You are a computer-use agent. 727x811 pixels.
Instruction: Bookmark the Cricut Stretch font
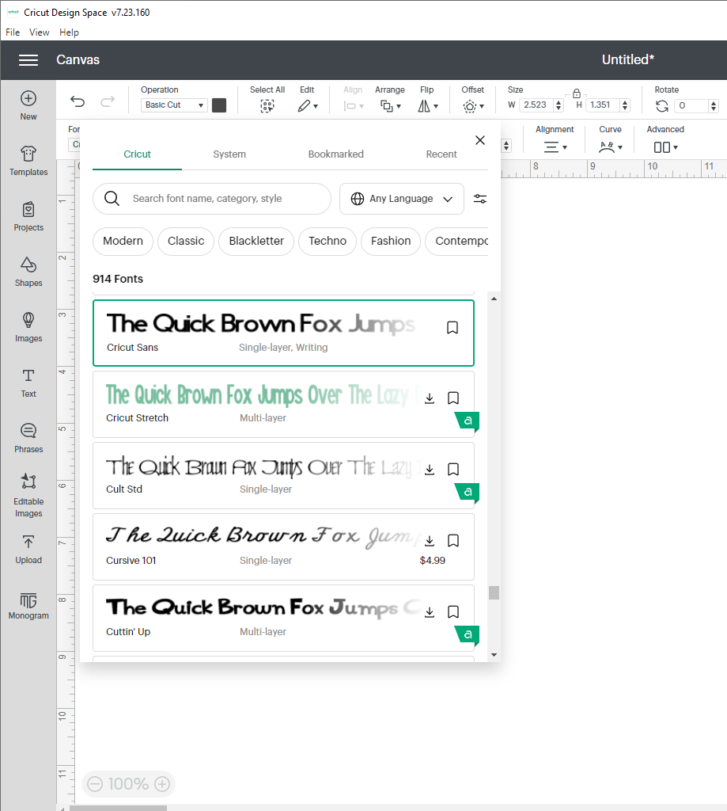(453, 398)
